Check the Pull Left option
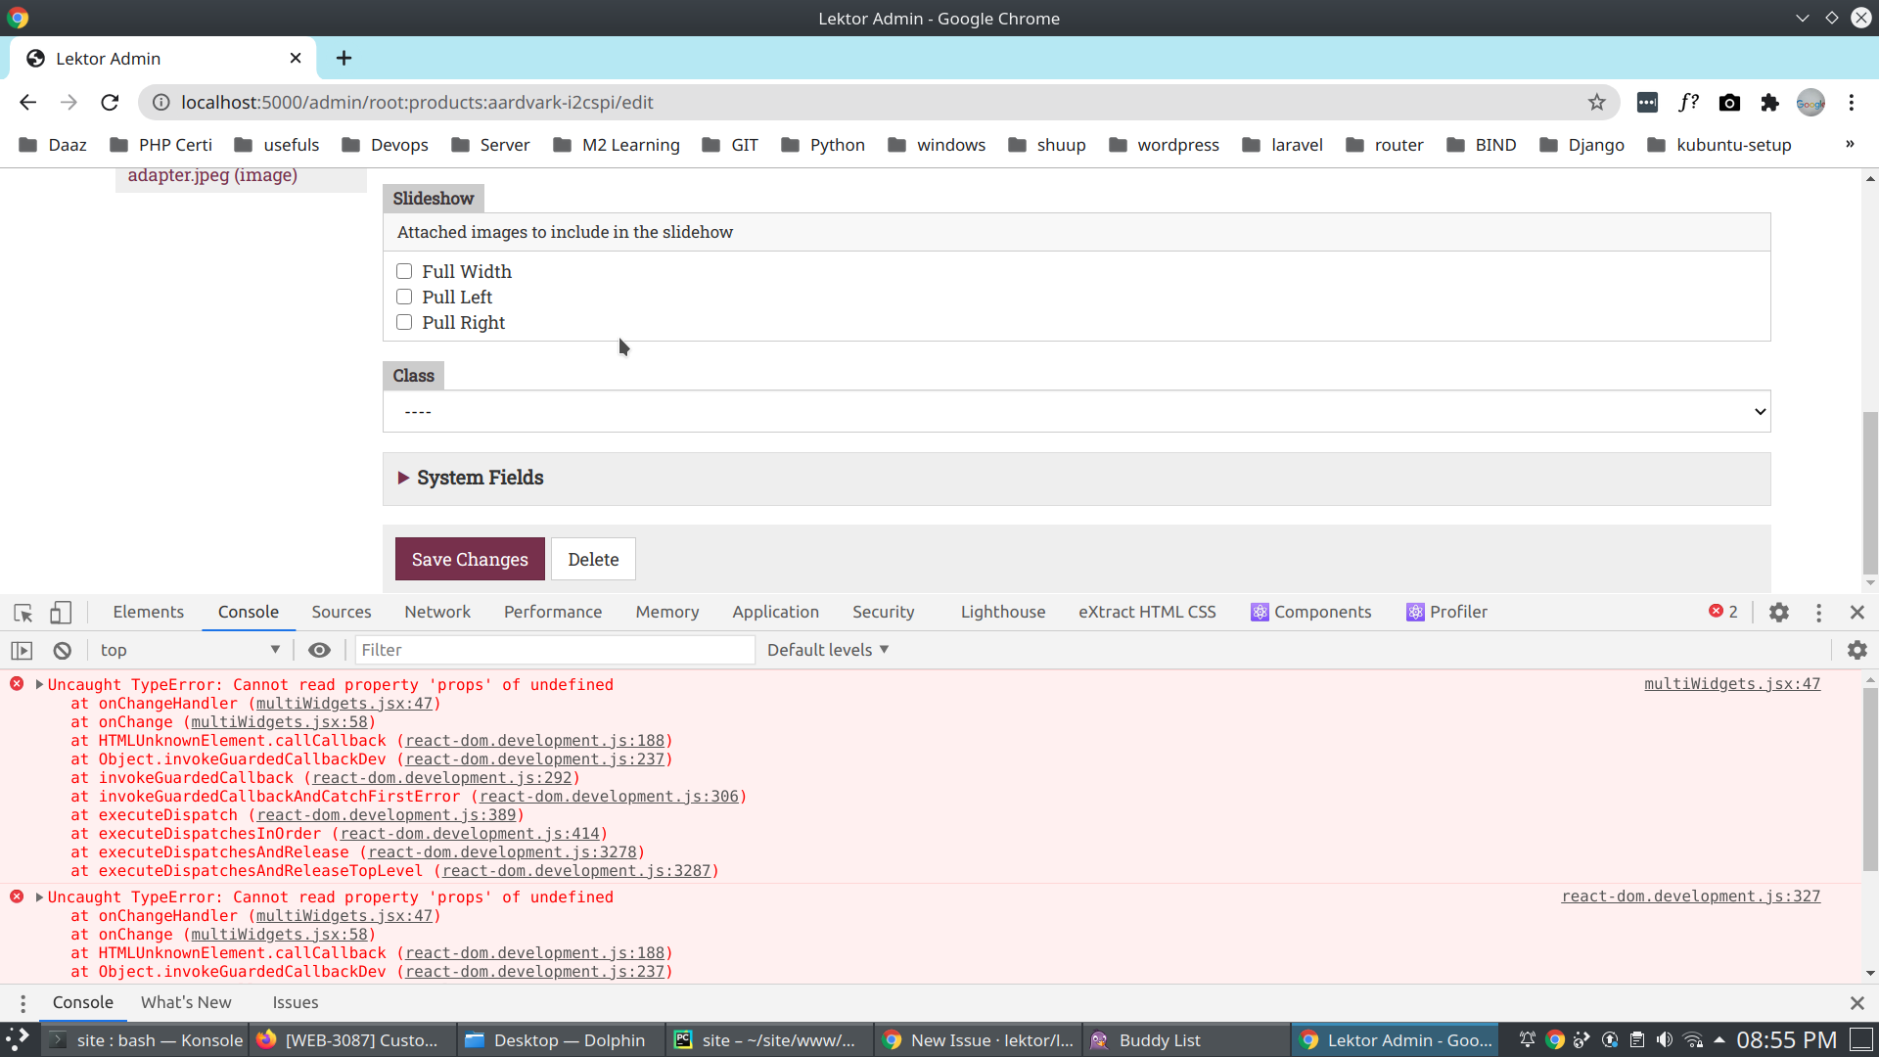This screenshot has height=1057, width=1879. pos(404,297)
